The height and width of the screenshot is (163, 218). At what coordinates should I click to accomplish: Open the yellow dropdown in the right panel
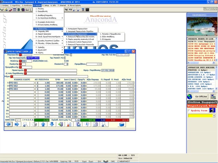(x=214, y=116)
